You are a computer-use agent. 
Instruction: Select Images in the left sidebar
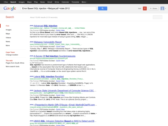[x=9, y=30]
